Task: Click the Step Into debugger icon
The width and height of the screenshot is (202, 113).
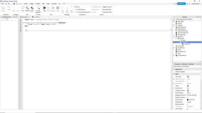Action: [63, 8]
